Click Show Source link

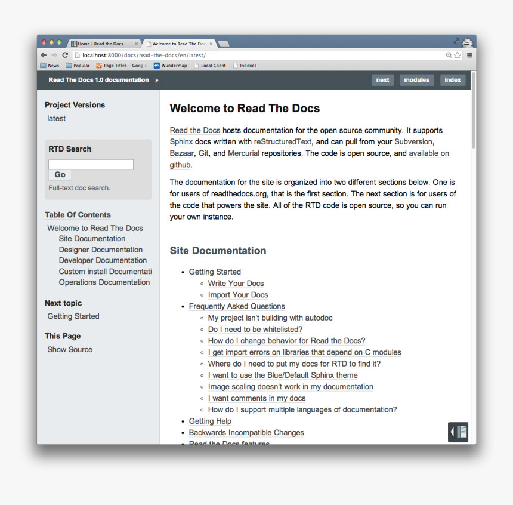[70, 350]
